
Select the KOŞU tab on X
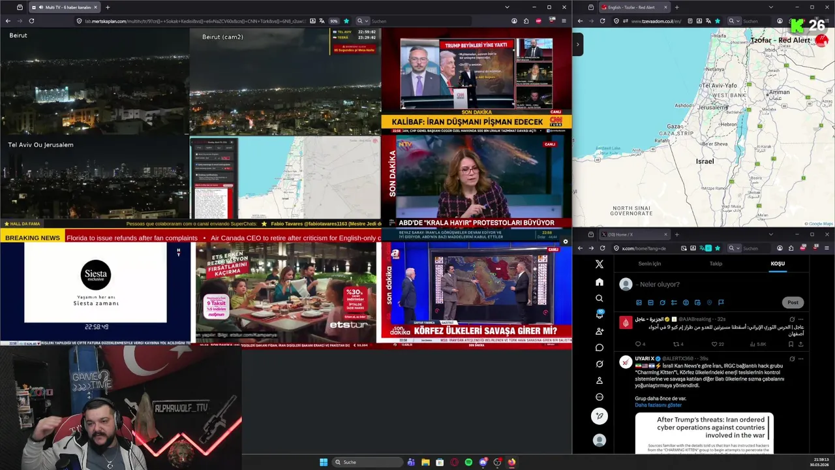(x=778, y=264)
